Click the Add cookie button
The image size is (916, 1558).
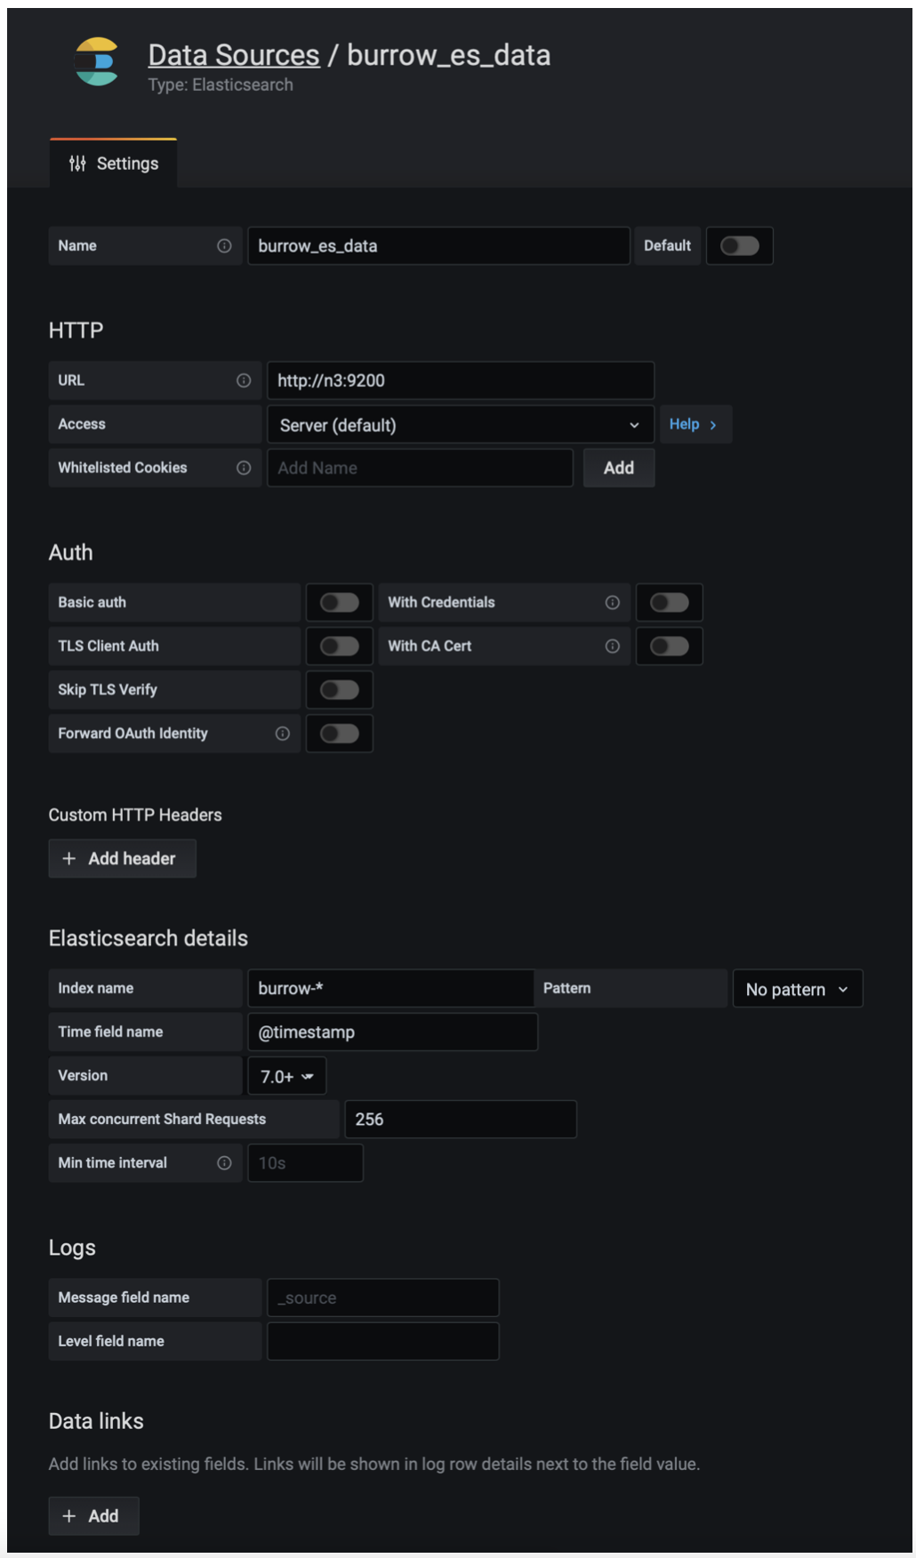coord(619,468)
